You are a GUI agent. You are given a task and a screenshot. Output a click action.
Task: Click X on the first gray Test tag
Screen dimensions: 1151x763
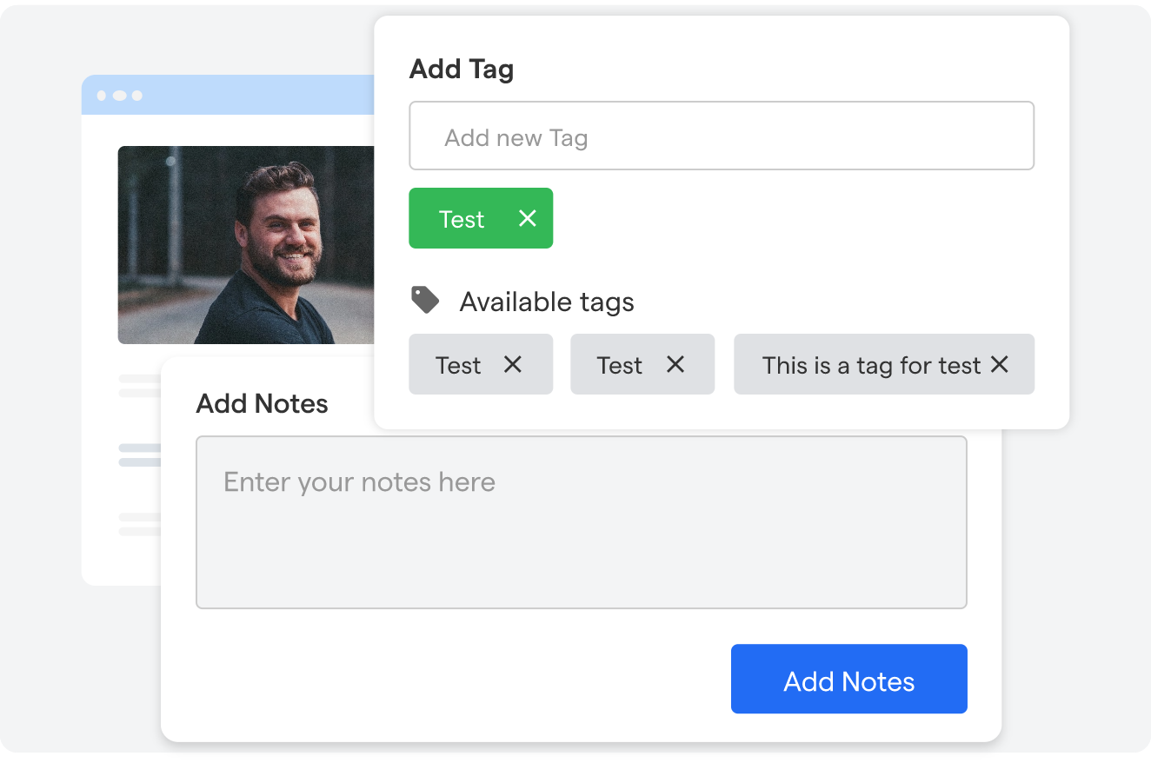pos(513,365)
